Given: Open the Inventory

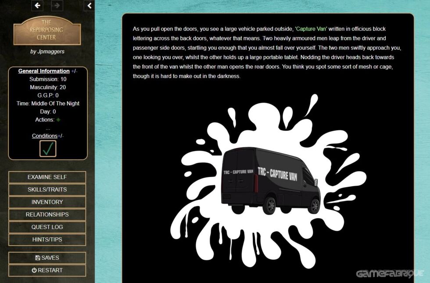Looking at the screenshot, I should pos(47,202).
